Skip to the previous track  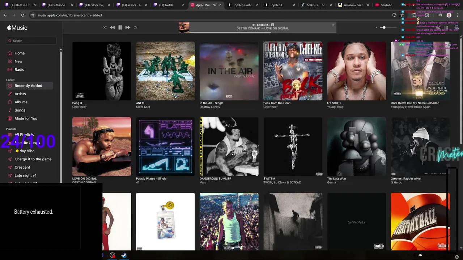(112, 27)
